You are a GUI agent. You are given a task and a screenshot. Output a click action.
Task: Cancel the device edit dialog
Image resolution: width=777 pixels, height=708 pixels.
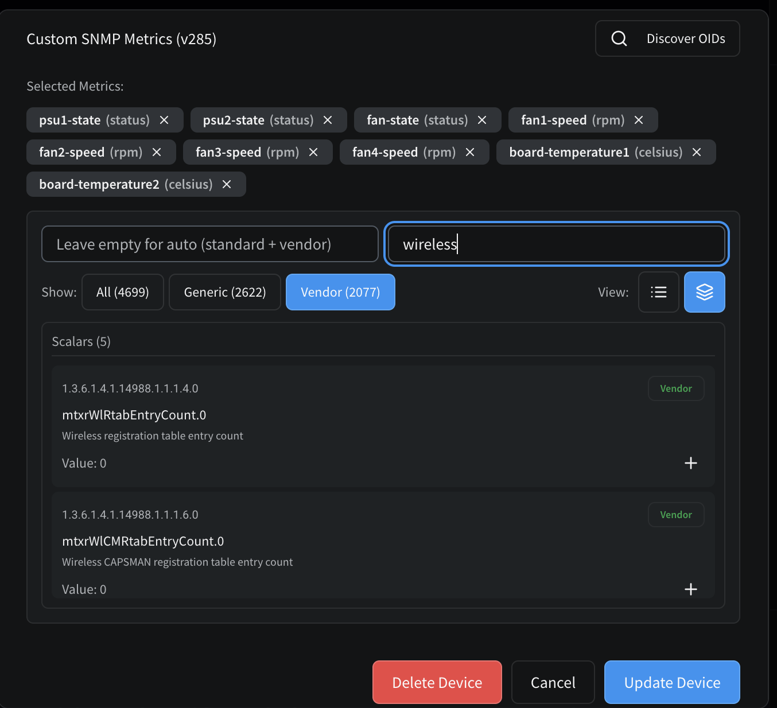553,682
